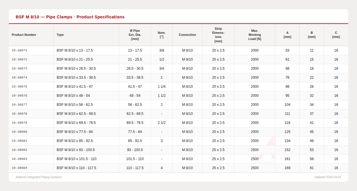Image resolution: width=357 pixels, height=191 pixels.
Task: Click the Aalberts Integrated Piping Systems footer
Action: [39, 177]
